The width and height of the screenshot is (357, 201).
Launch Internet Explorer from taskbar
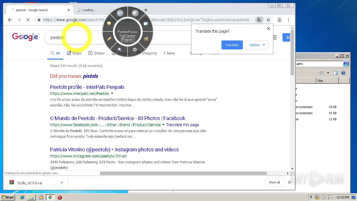[x=22, y=197]
